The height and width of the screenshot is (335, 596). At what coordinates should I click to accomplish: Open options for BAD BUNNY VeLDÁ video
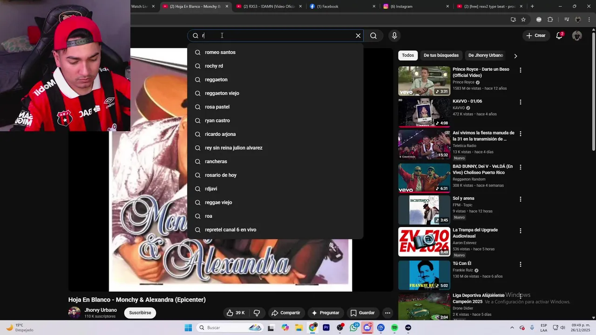(521, 167)
